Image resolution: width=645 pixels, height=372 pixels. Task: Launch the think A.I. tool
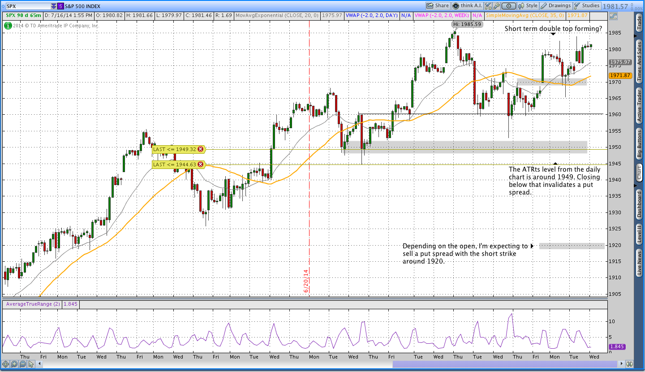(x=467, y=6)
